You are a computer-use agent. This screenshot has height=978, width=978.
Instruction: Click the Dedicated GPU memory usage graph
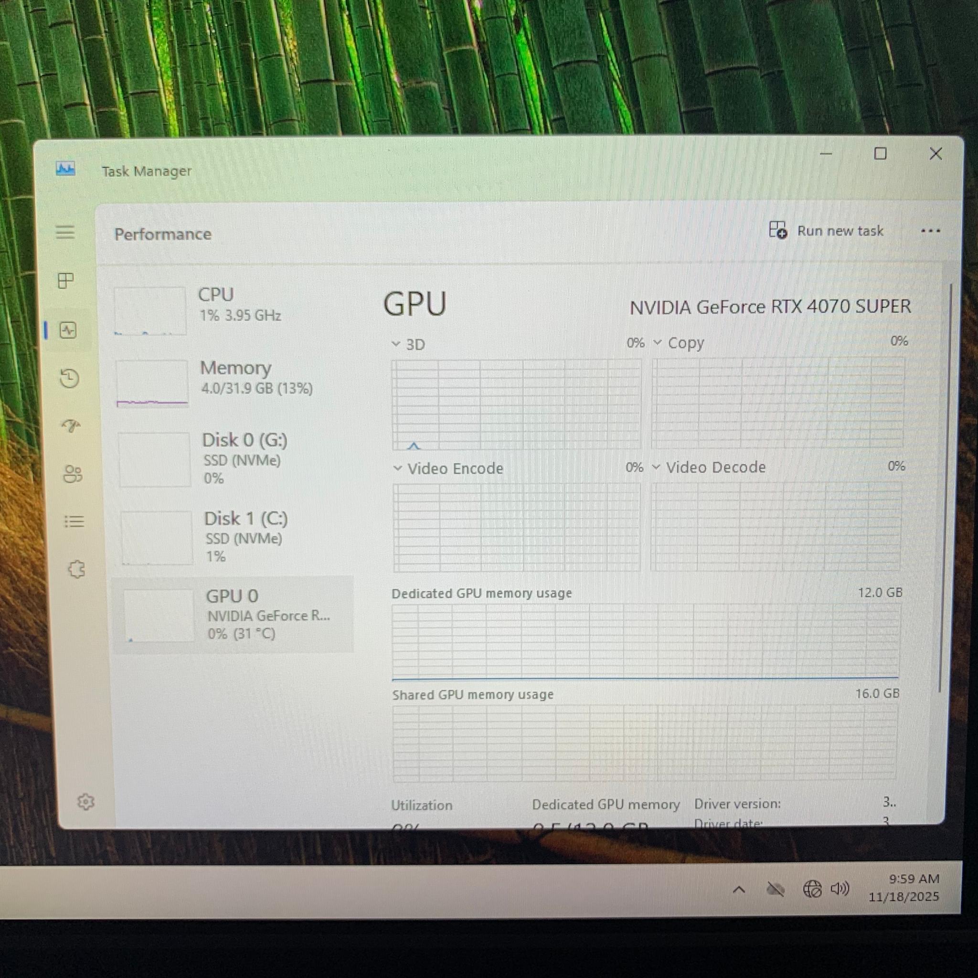(646, 642)
